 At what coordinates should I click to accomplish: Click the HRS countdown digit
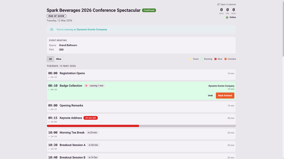click(228, 10)
